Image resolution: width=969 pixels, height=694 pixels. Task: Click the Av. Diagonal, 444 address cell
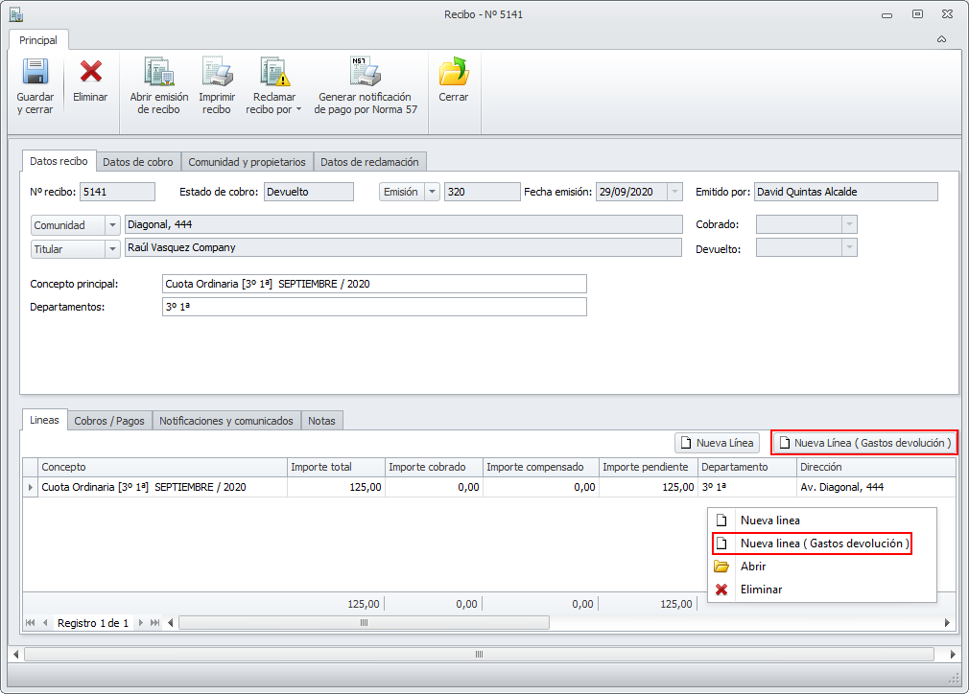876,487
